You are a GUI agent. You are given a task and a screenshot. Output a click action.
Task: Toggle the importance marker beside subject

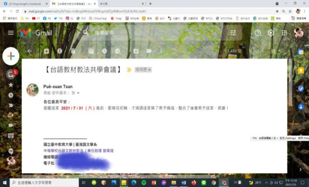[x=129, y=70]
